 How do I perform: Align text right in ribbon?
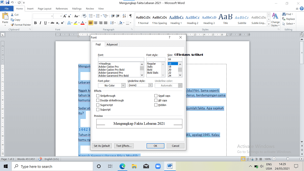tap(101, 23)
